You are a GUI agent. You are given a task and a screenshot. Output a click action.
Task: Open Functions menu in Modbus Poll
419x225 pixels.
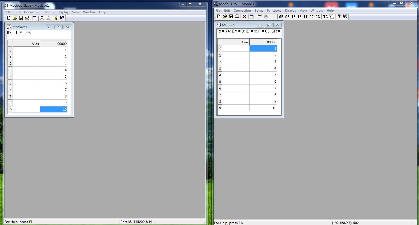[274, 11]
